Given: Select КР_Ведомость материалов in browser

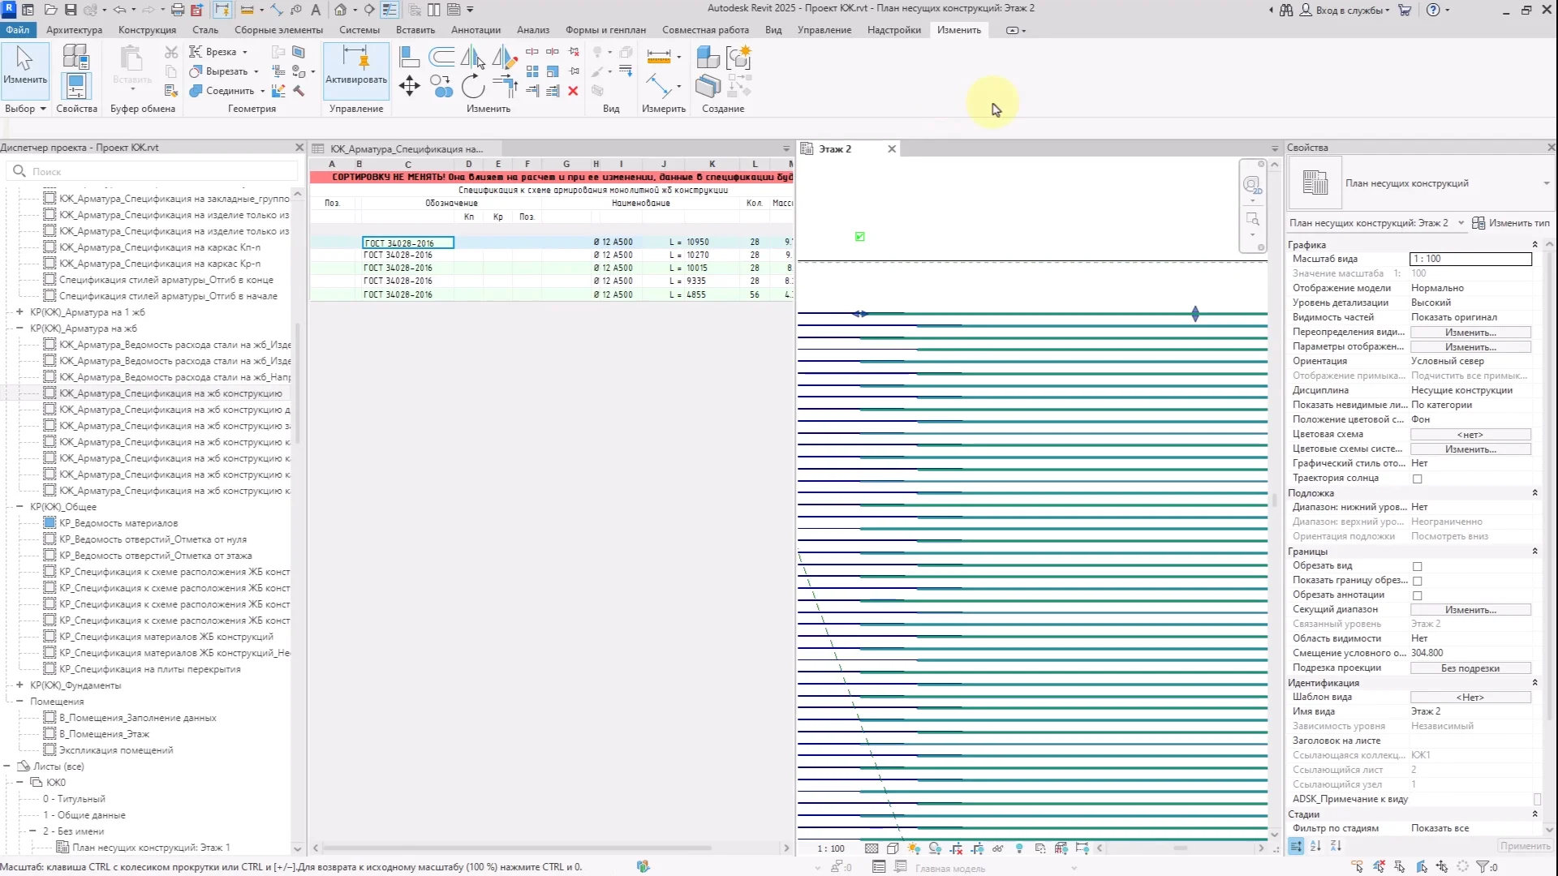Looking at the screenshot, I should coord(118,523).
